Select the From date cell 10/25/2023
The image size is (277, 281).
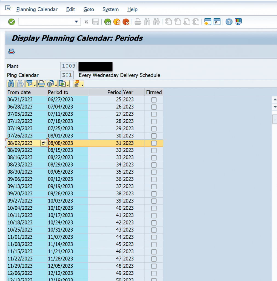coord(27,230)
